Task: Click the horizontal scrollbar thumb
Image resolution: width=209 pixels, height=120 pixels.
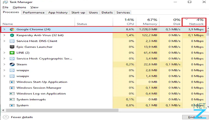Action: point(62,110)
